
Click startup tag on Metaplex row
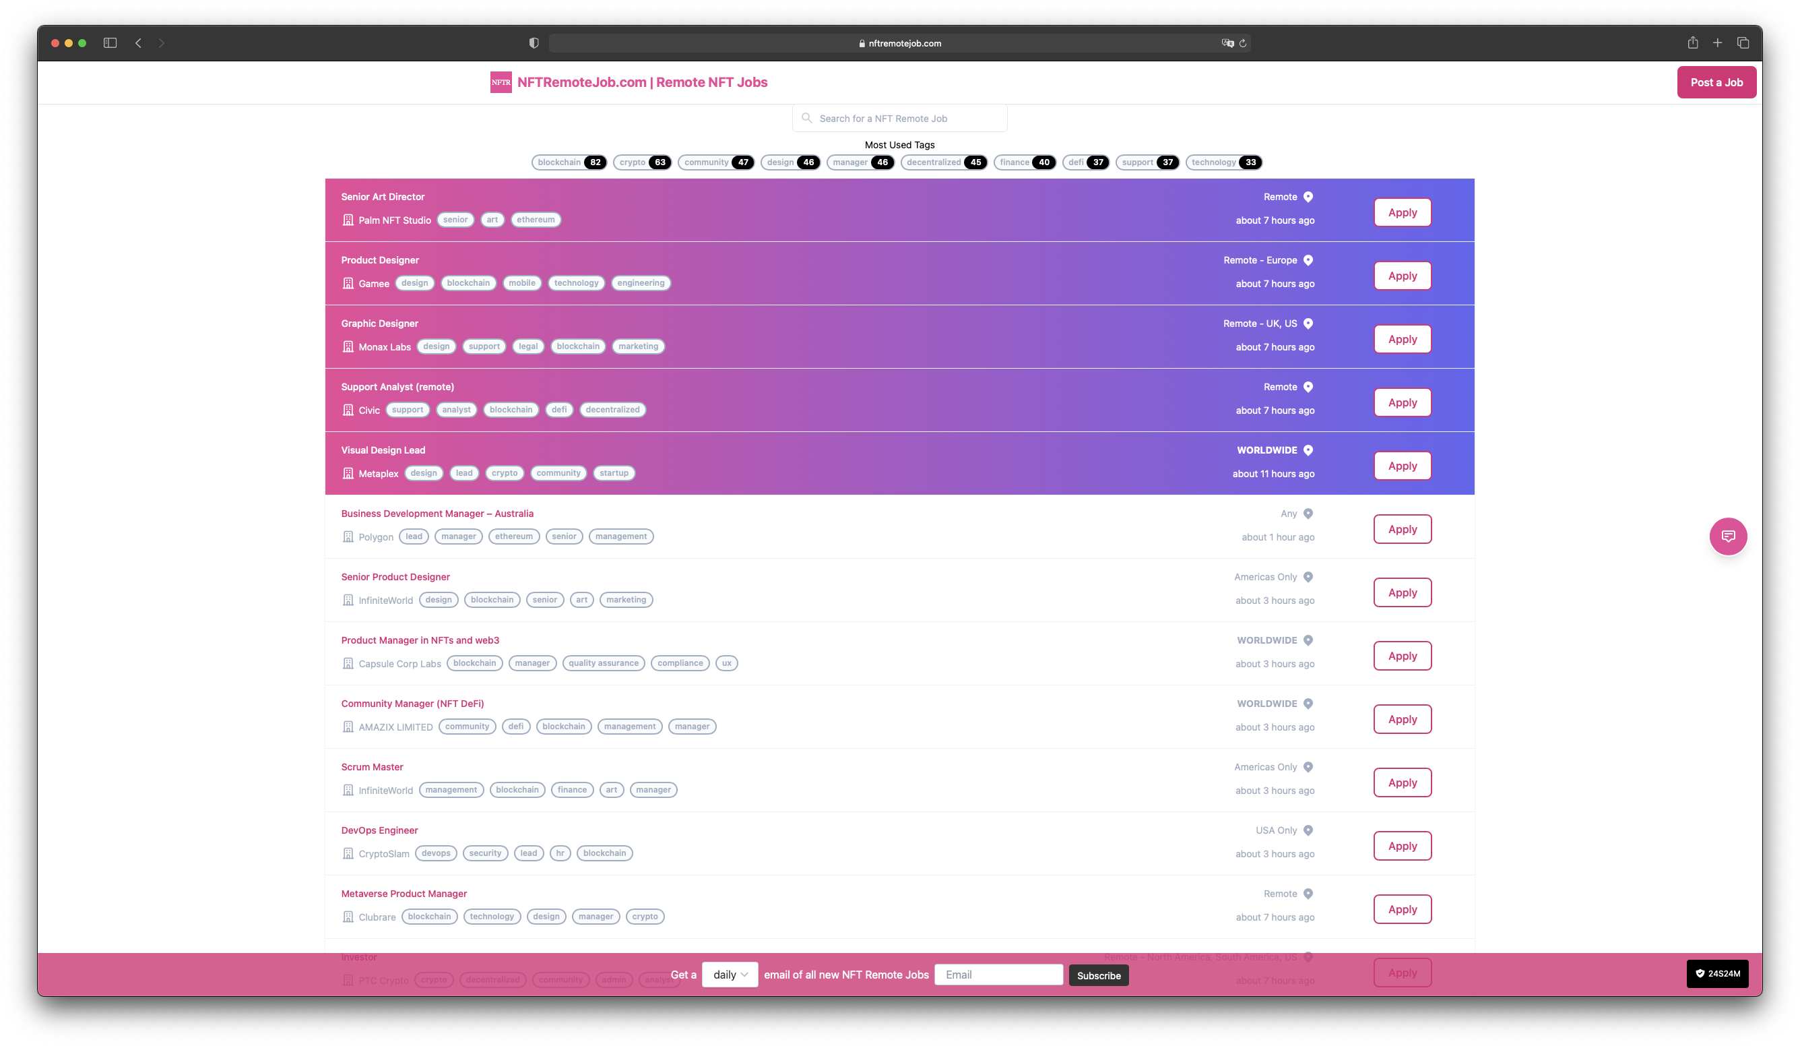614,473
